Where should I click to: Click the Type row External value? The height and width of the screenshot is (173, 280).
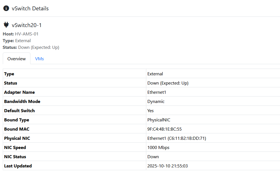(x=155, y=74)
